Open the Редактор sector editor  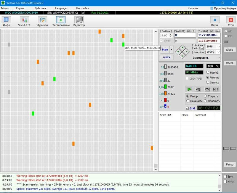(79, 21)
